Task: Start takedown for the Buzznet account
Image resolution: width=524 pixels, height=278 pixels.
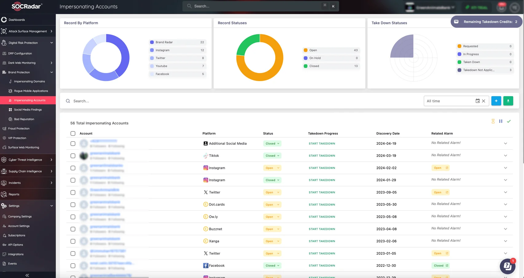Action: tap(322, 229)
